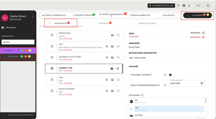
Task: Delete the 'Test' task dated 30.06.2026 with 'Failure' text
Action: coord(107,46)
